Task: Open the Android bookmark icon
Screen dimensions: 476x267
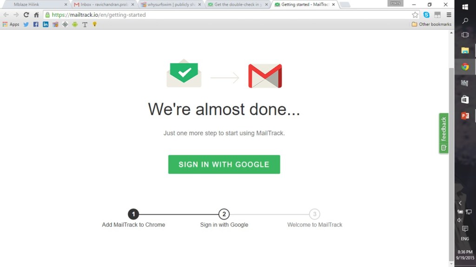Action: 75,25
